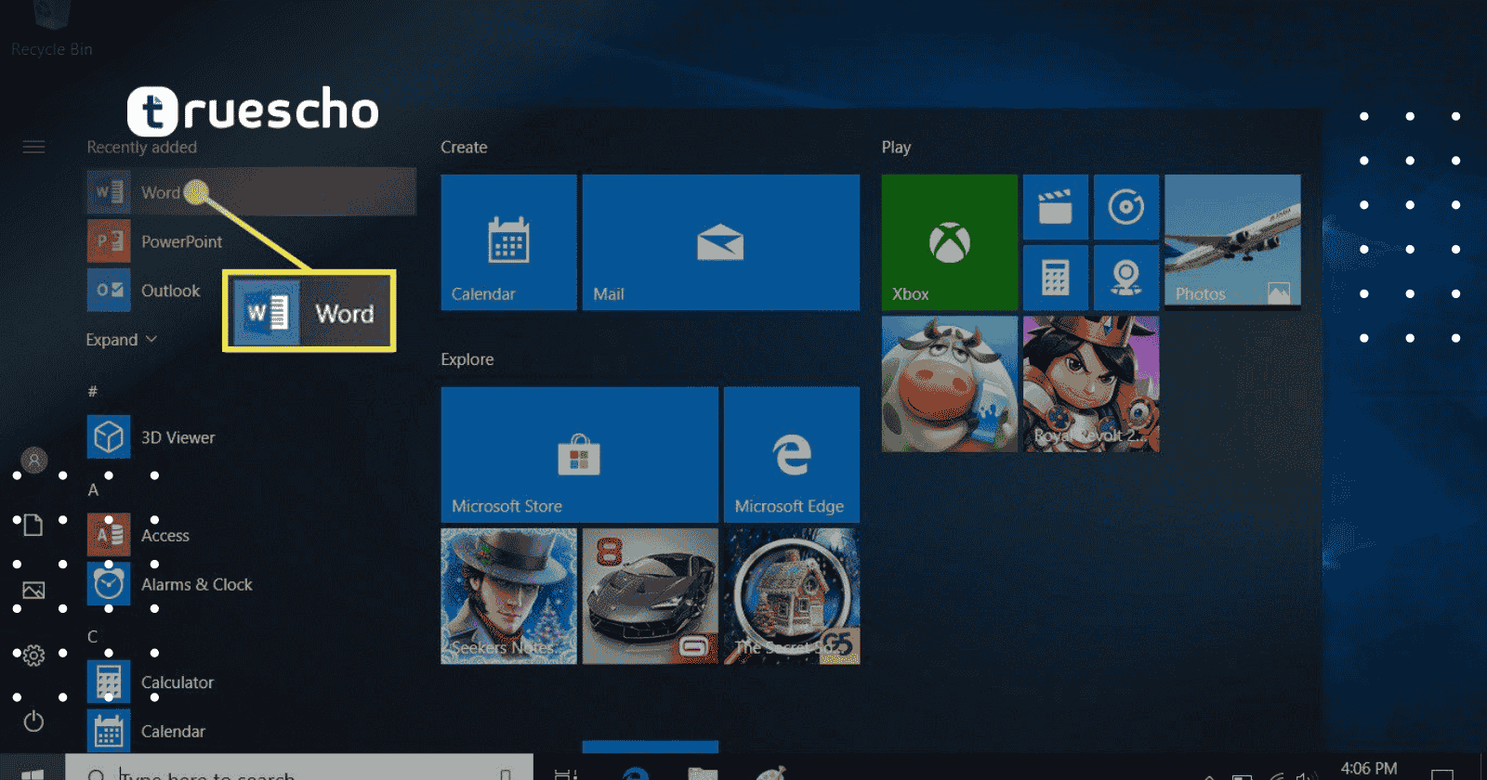Open Calculator from the app list
Viewport: 1487px width, 780px height.
(x=177, y=682)
